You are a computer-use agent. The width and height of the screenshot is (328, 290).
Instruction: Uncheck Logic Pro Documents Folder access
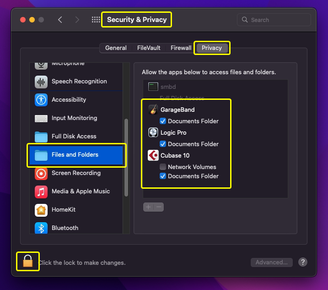pos(163,144)
